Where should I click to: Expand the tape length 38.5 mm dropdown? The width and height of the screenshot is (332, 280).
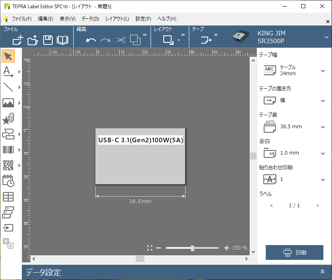tap(323, 127)
